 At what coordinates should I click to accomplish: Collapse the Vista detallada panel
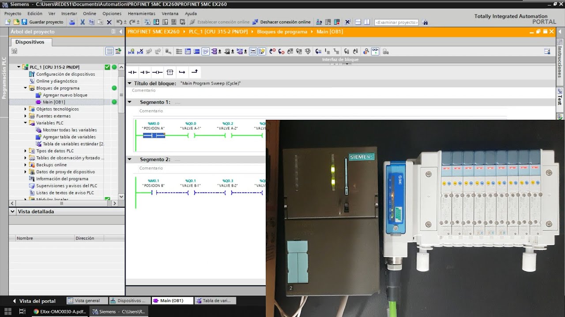(x=13, y=211)
